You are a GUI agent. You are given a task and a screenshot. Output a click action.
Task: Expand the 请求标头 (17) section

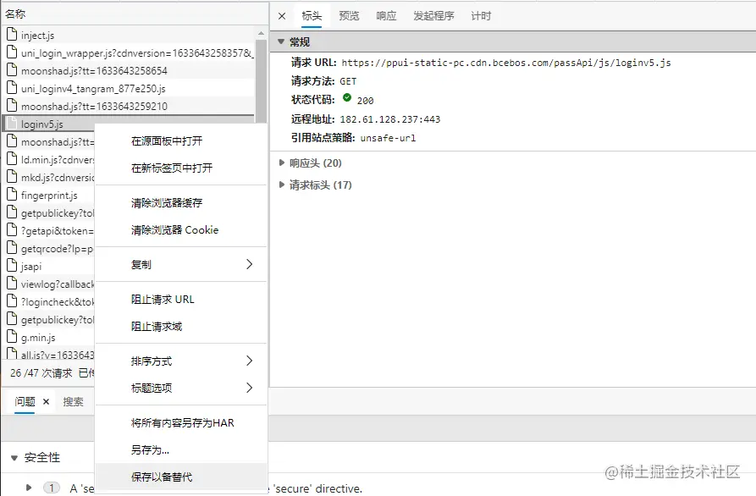point(282,185)
